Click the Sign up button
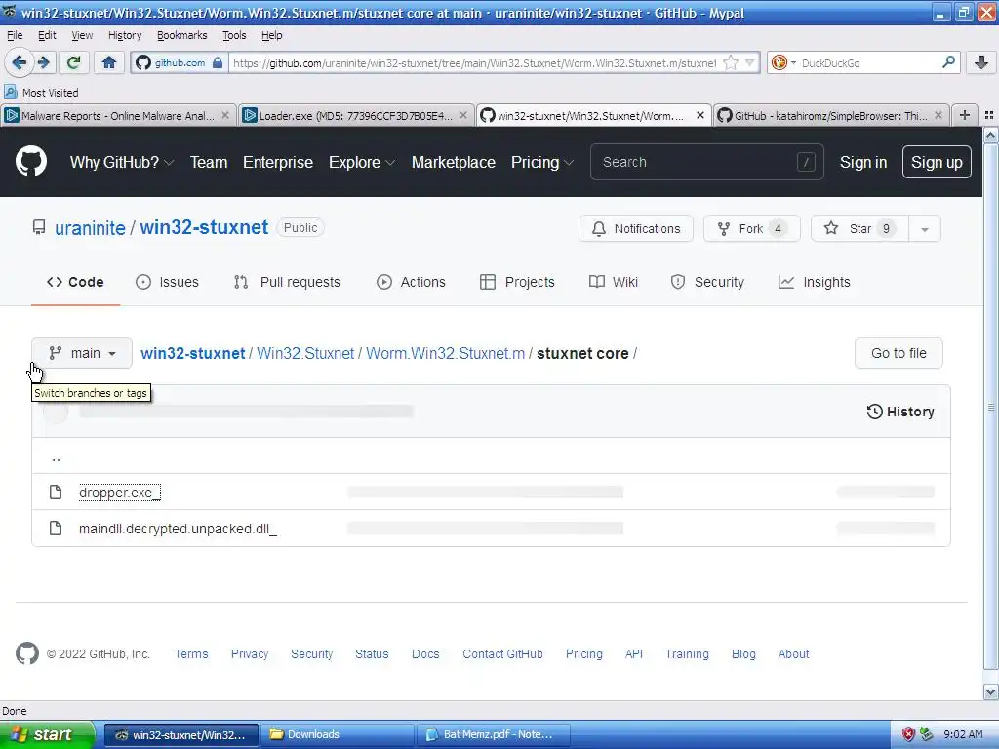Image resolution: width=999 pixels, height=749 pixels. coord(937,163)
